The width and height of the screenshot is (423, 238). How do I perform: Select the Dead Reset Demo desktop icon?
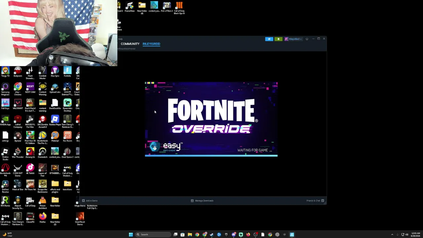pos(80,219)
